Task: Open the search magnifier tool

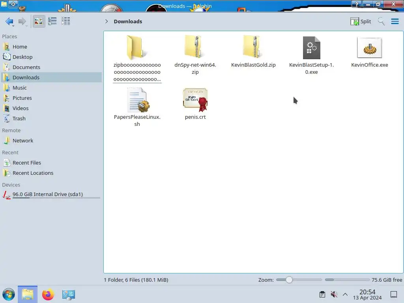Action: (381, 21)
